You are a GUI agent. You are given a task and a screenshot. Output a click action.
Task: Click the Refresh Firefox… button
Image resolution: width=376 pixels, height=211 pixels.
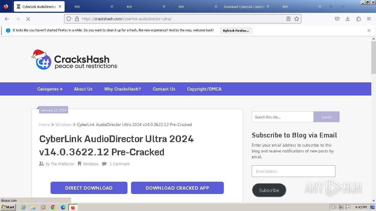tap(236, 30)
